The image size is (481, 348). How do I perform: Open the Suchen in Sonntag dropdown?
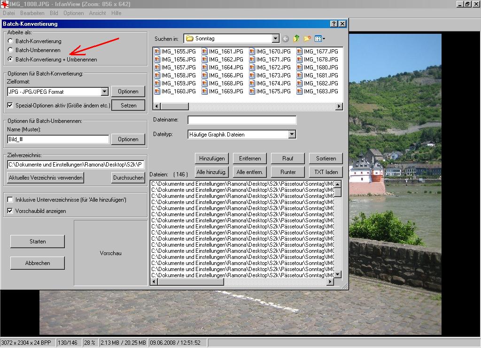[275, 38]
